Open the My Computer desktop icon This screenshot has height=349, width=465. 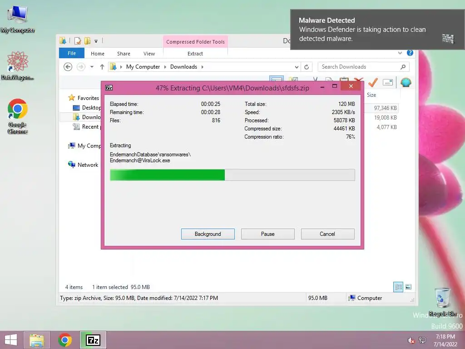18,19
